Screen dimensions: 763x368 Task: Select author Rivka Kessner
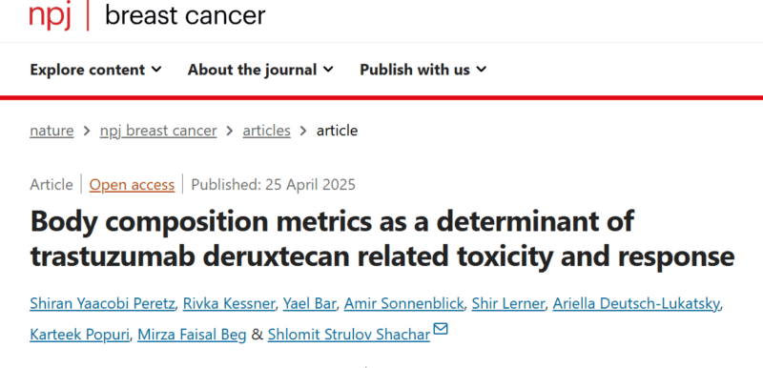tap(229, 304)
